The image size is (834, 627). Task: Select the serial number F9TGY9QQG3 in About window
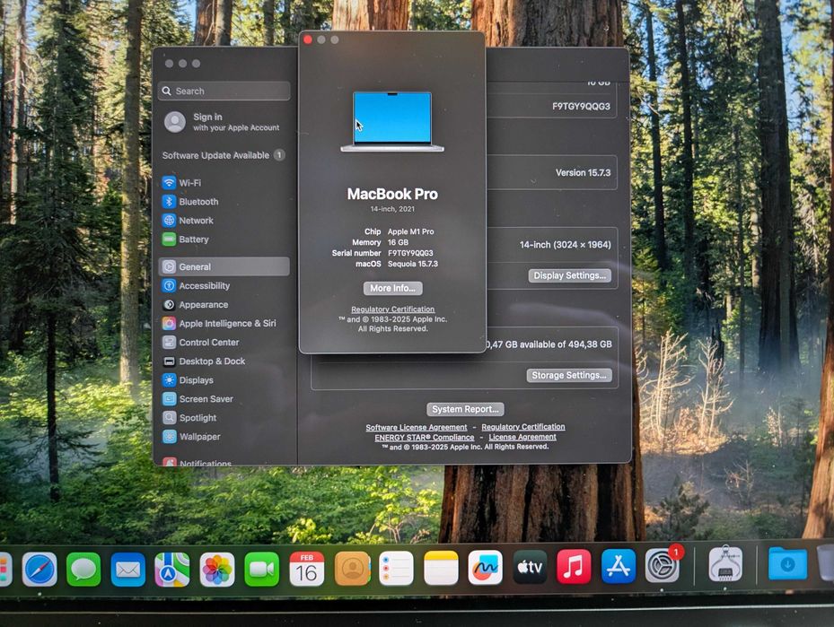coord(410,254)
